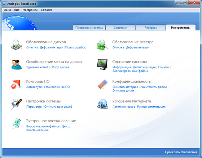Click the software control red icon
202x158 pixels.
tap(16, 84)
